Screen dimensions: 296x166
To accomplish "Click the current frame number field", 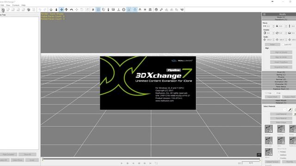I will (x=251, y=163).
